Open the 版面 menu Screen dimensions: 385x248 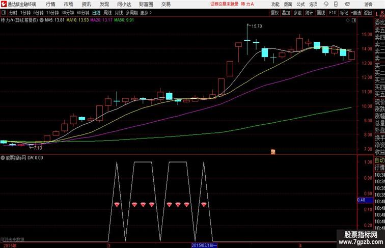(288, 4)
